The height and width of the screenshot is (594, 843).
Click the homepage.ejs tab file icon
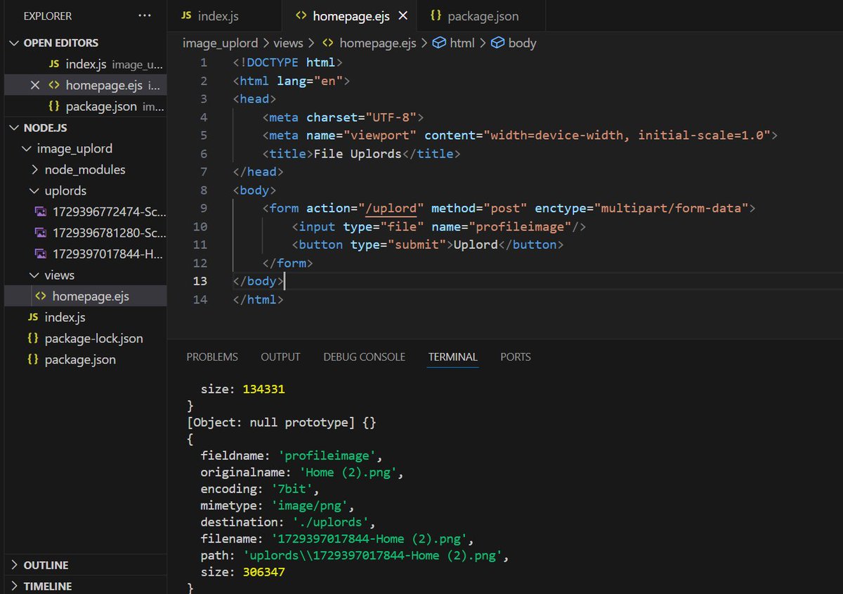tap(301, 15)
